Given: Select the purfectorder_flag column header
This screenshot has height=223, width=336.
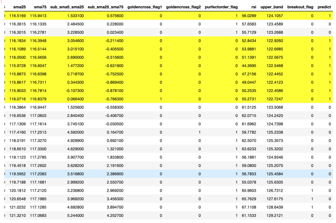Looking at the screenshot, I should [x=221, y=7].
